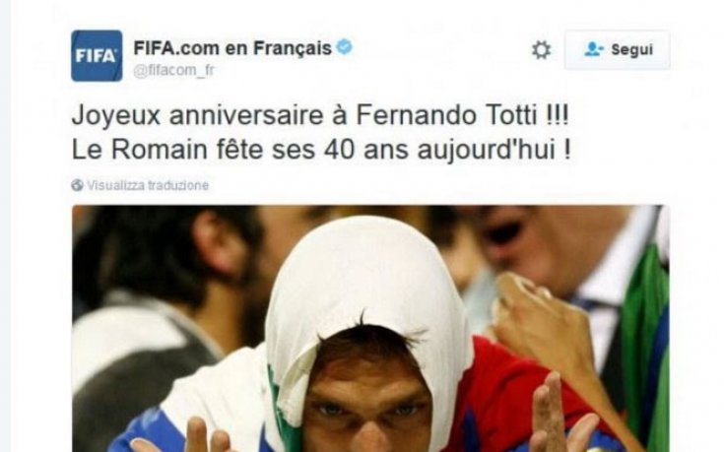The width and height of the screenshot is (724, 452).
Task: Click the @fifacom_fr handle
Action: pos(173,71)
